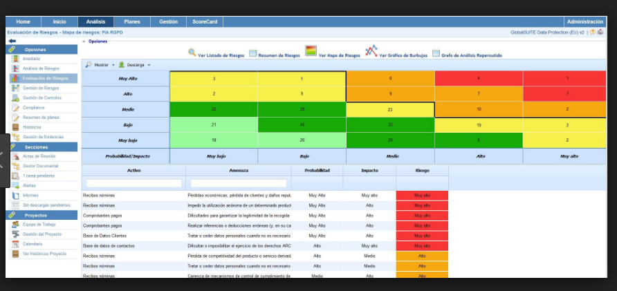The height and width of the screenshot is (291, 617).
Task: Select the red cell with value 4
Action: (x=478, y=78)
